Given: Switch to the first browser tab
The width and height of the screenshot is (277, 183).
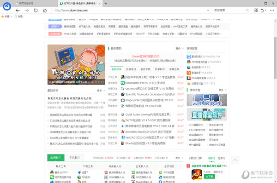Looking at the screenshot, I should pos(36,3).
